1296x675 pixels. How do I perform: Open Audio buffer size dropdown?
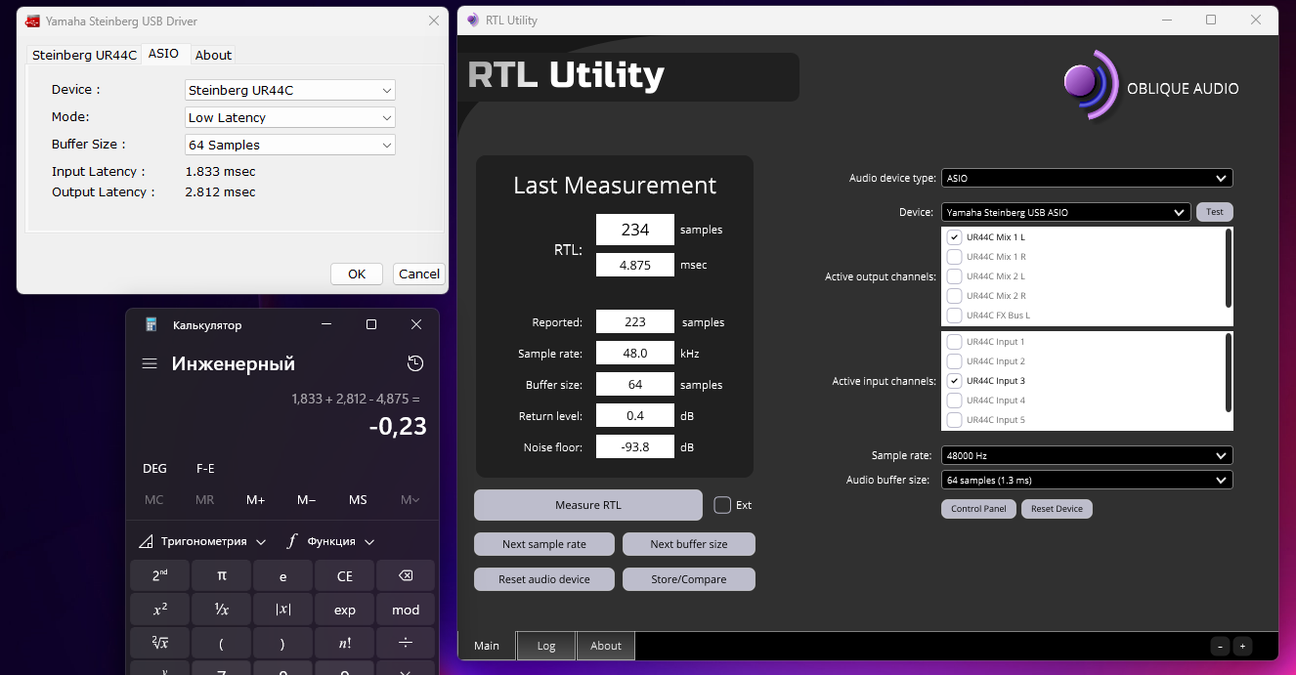[x=1087, y=480]
